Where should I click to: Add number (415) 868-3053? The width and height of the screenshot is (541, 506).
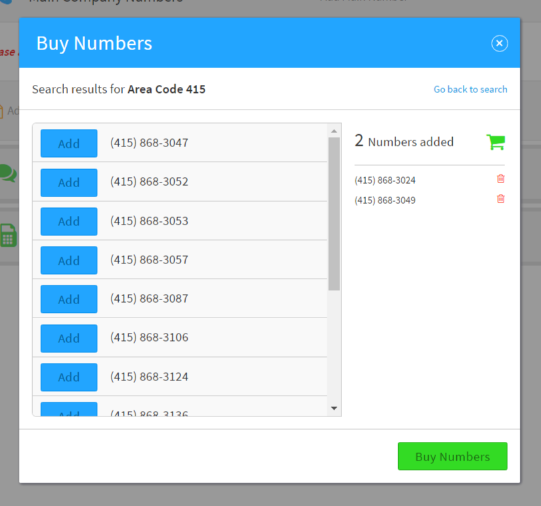pos(69,221)
